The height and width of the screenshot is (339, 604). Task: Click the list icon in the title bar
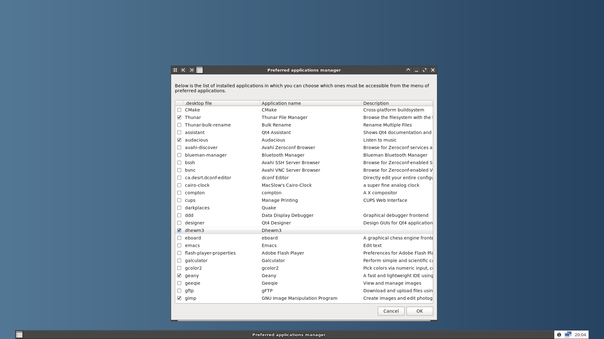click(x=199, y=70)
